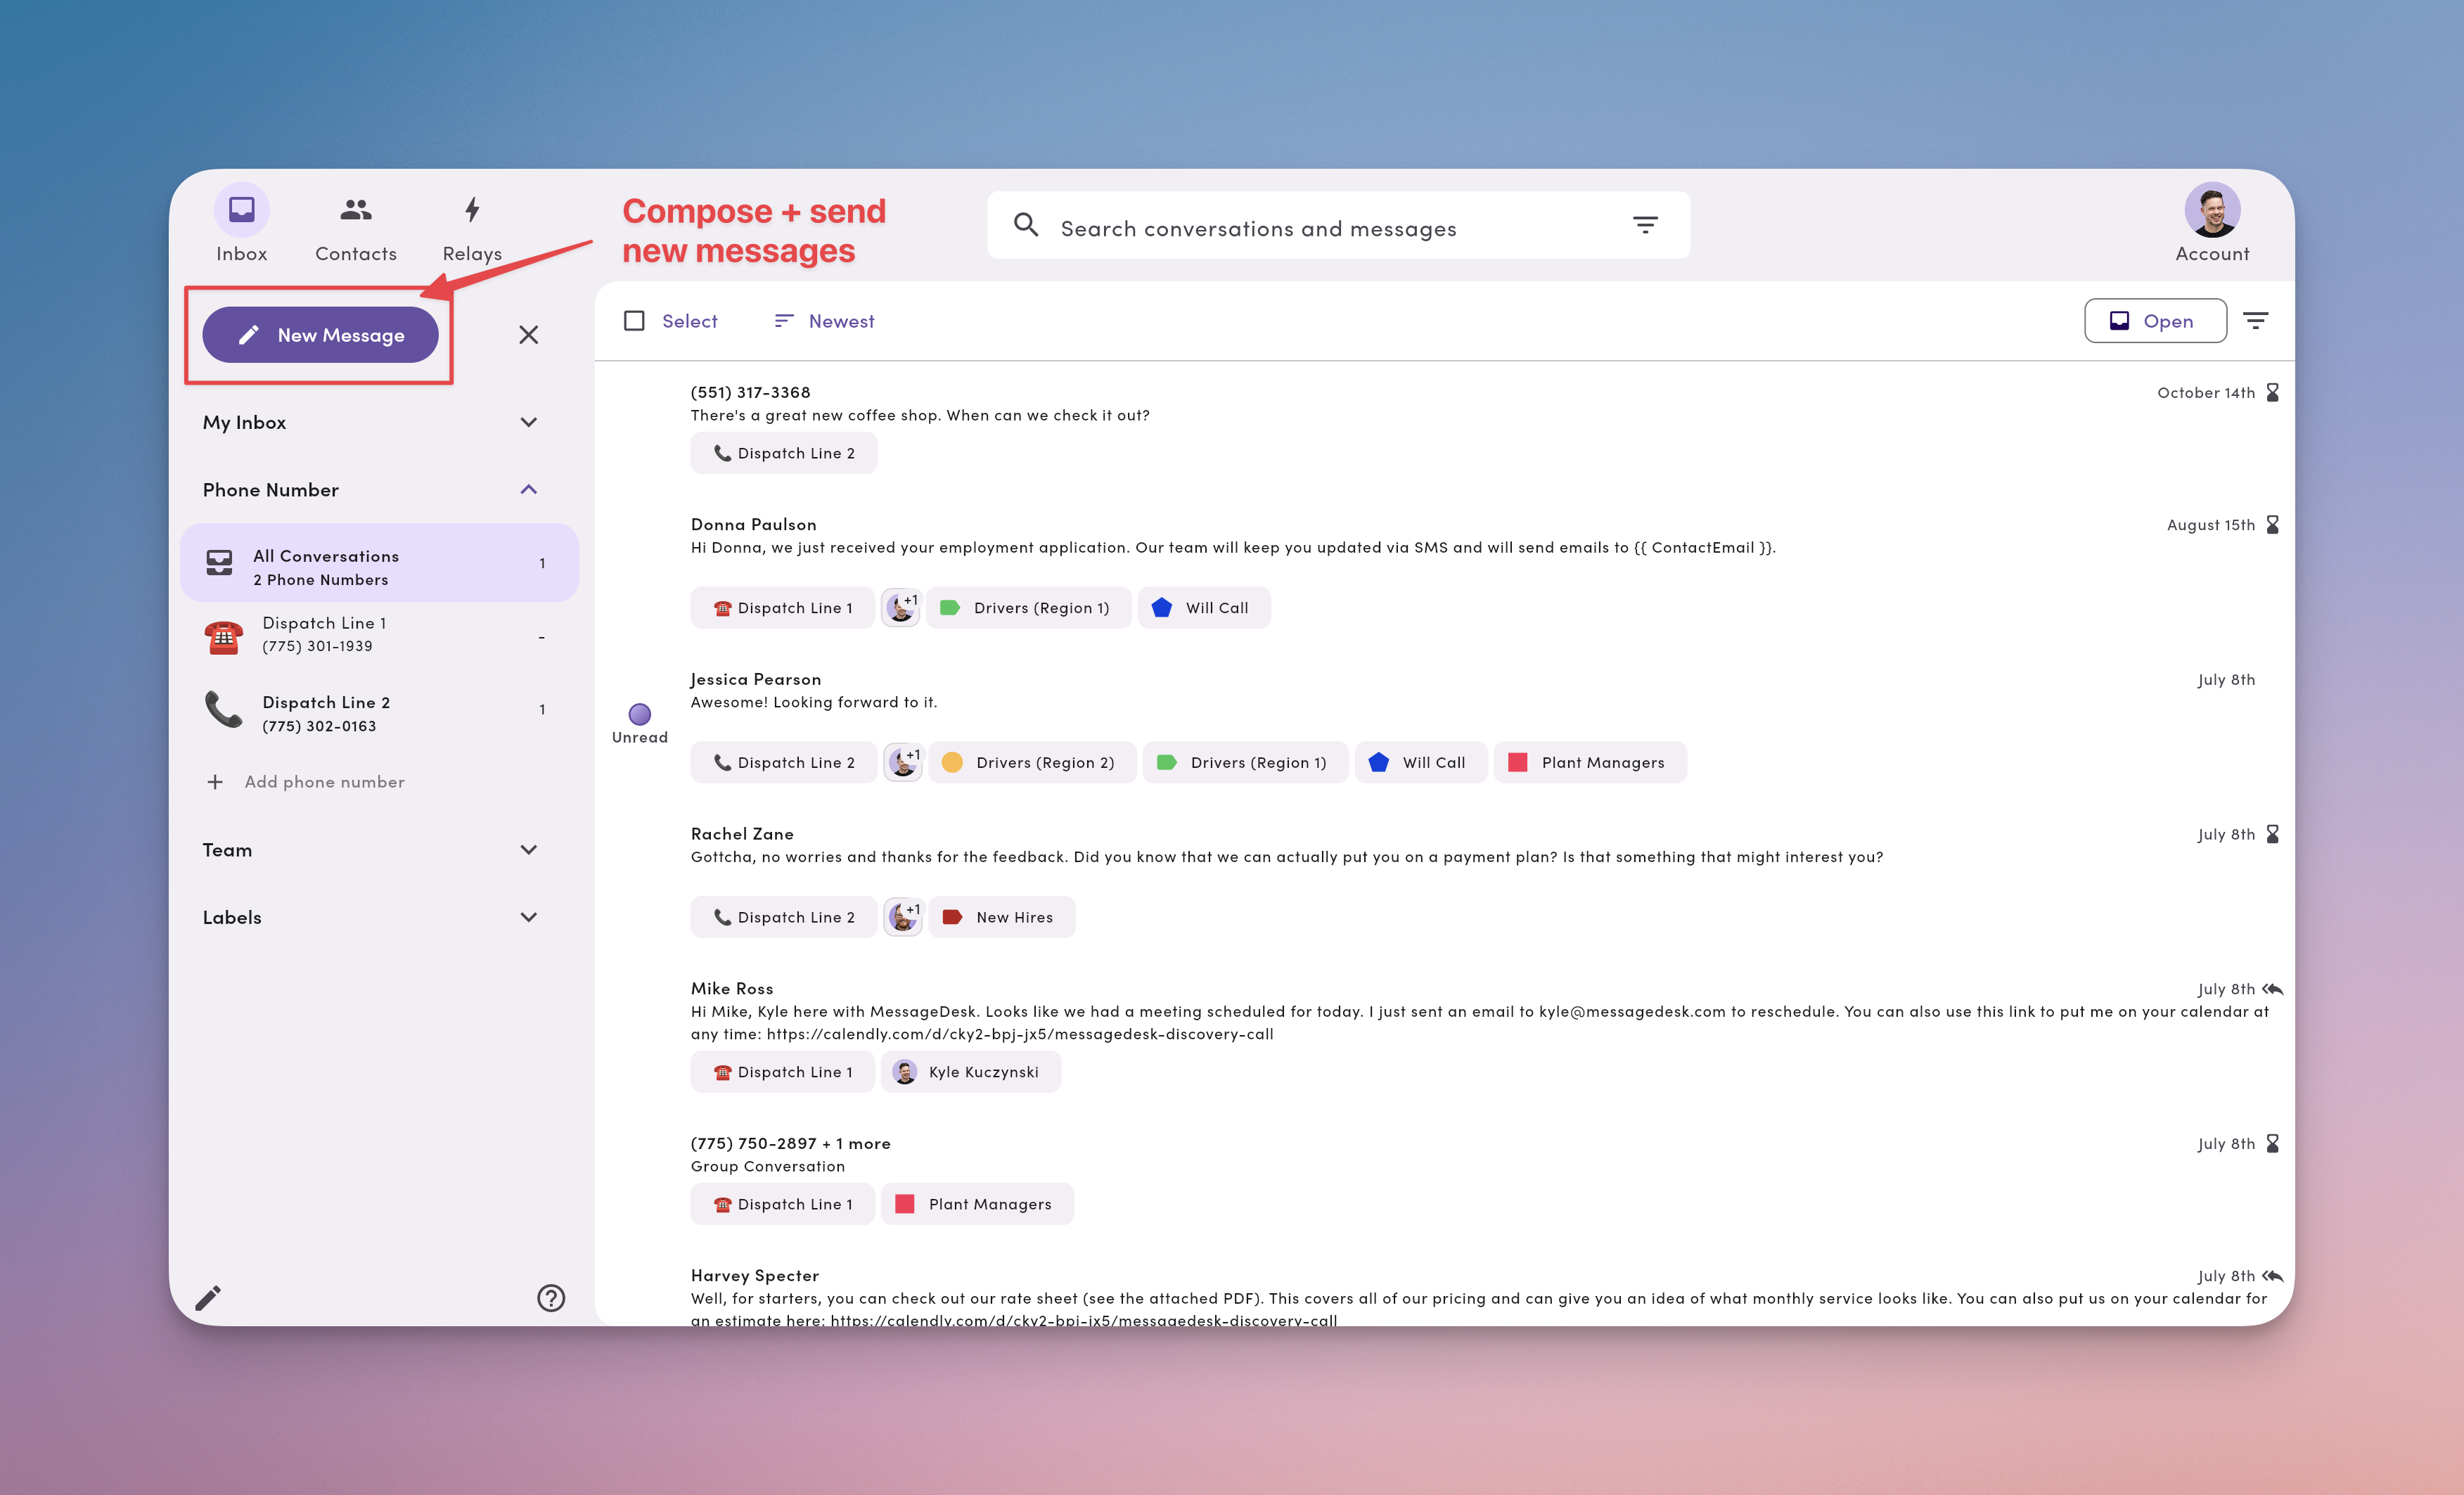Expand the Labels section
The width and height of the screenshot is (2464, 1495).
tap(529, 917)
